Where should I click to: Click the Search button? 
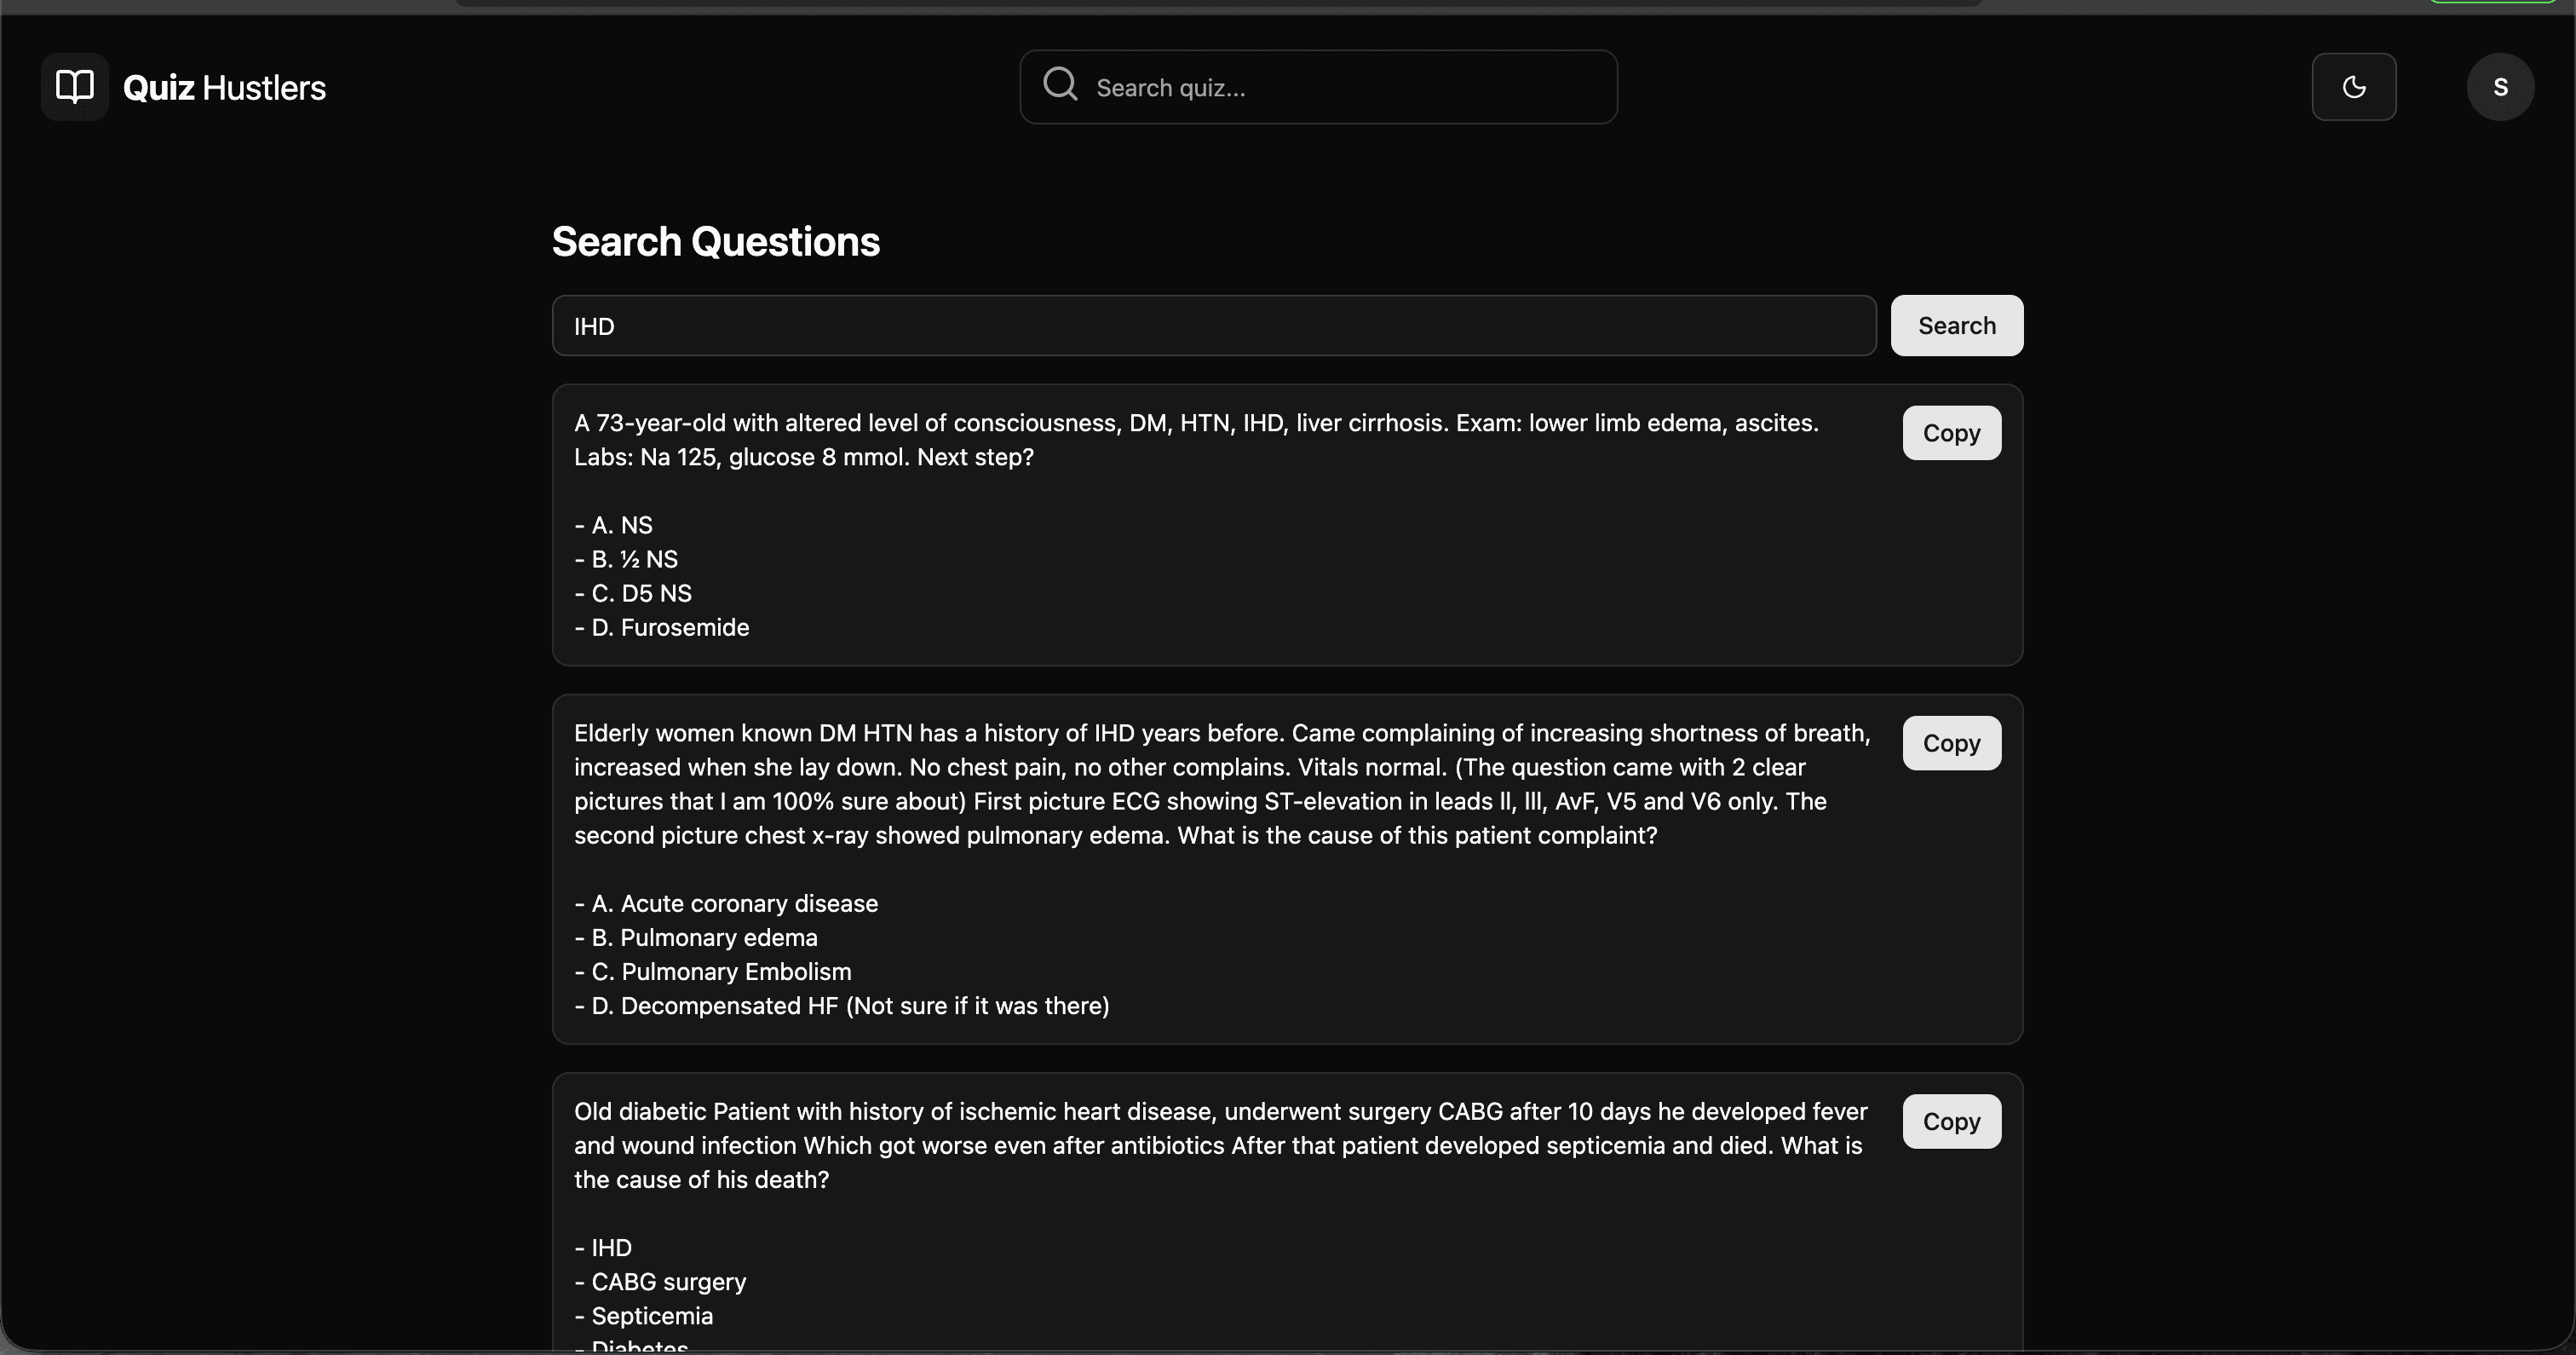click(1956, 326)
